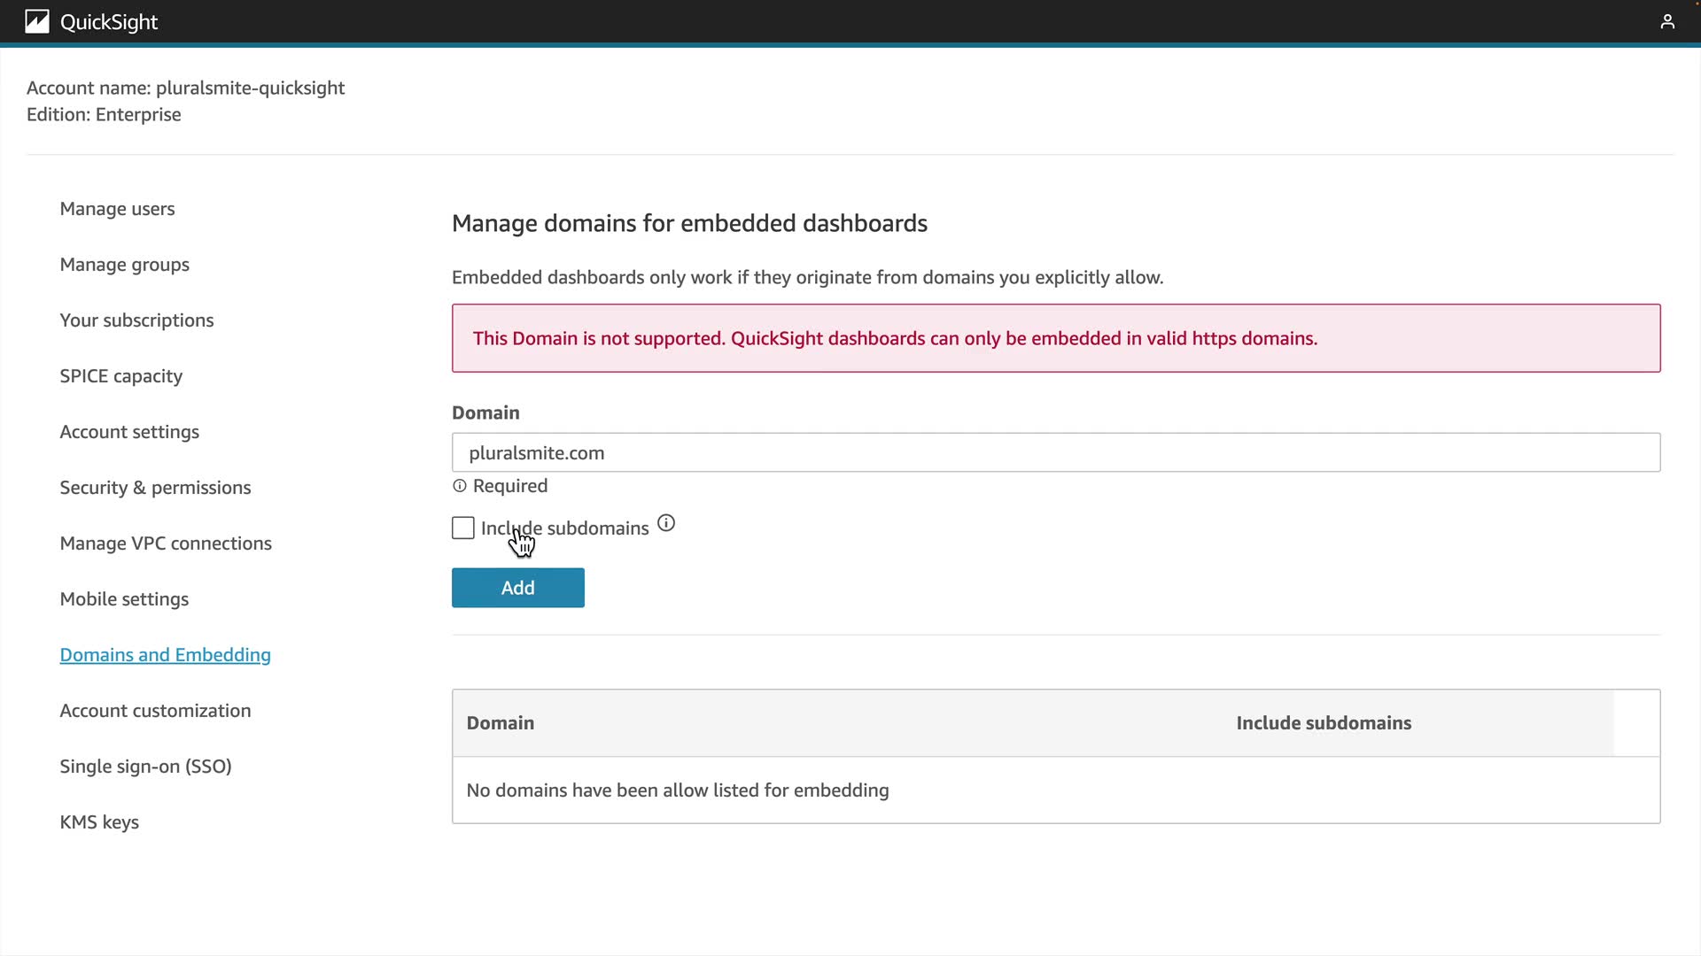This screenshot has width=1701, height=956.
Task: Open SPICE capacity page
Action: coord(120,376)
